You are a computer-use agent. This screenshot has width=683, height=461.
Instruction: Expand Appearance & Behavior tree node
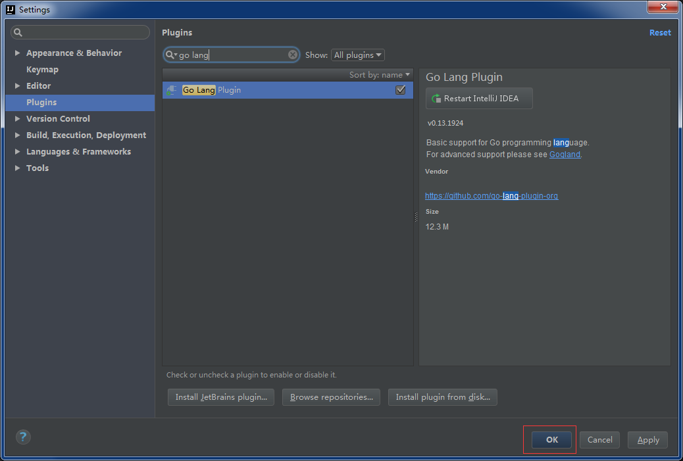click(x=17, y=53)
